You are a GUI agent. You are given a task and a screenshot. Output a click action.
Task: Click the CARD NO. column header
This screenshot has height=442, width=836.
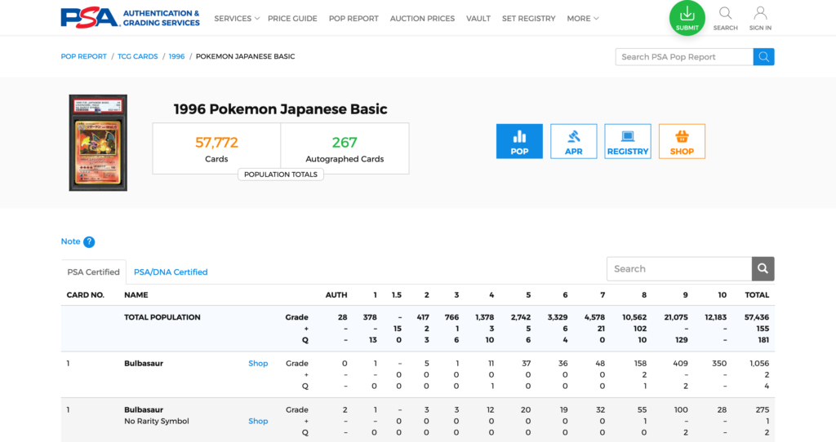pyautogui.click(x=85, y=295)
